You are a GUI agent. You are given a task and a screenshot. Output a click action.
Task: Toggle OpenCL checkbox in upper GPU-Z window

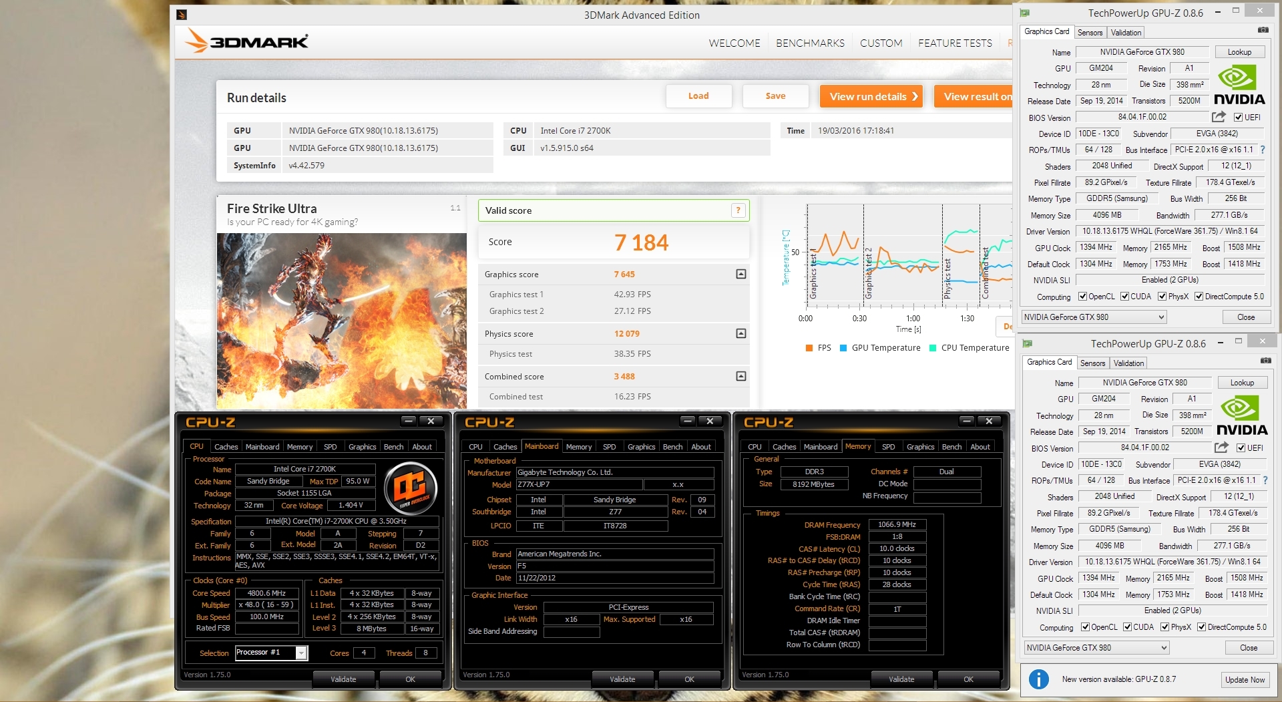(1082, 297)
